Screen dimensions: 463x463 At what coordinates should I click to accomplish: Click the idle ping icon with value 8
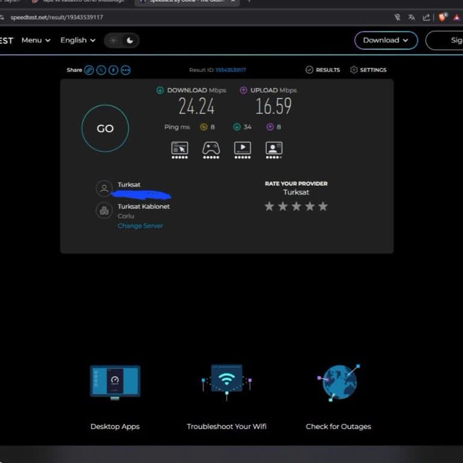coord(204,127)
